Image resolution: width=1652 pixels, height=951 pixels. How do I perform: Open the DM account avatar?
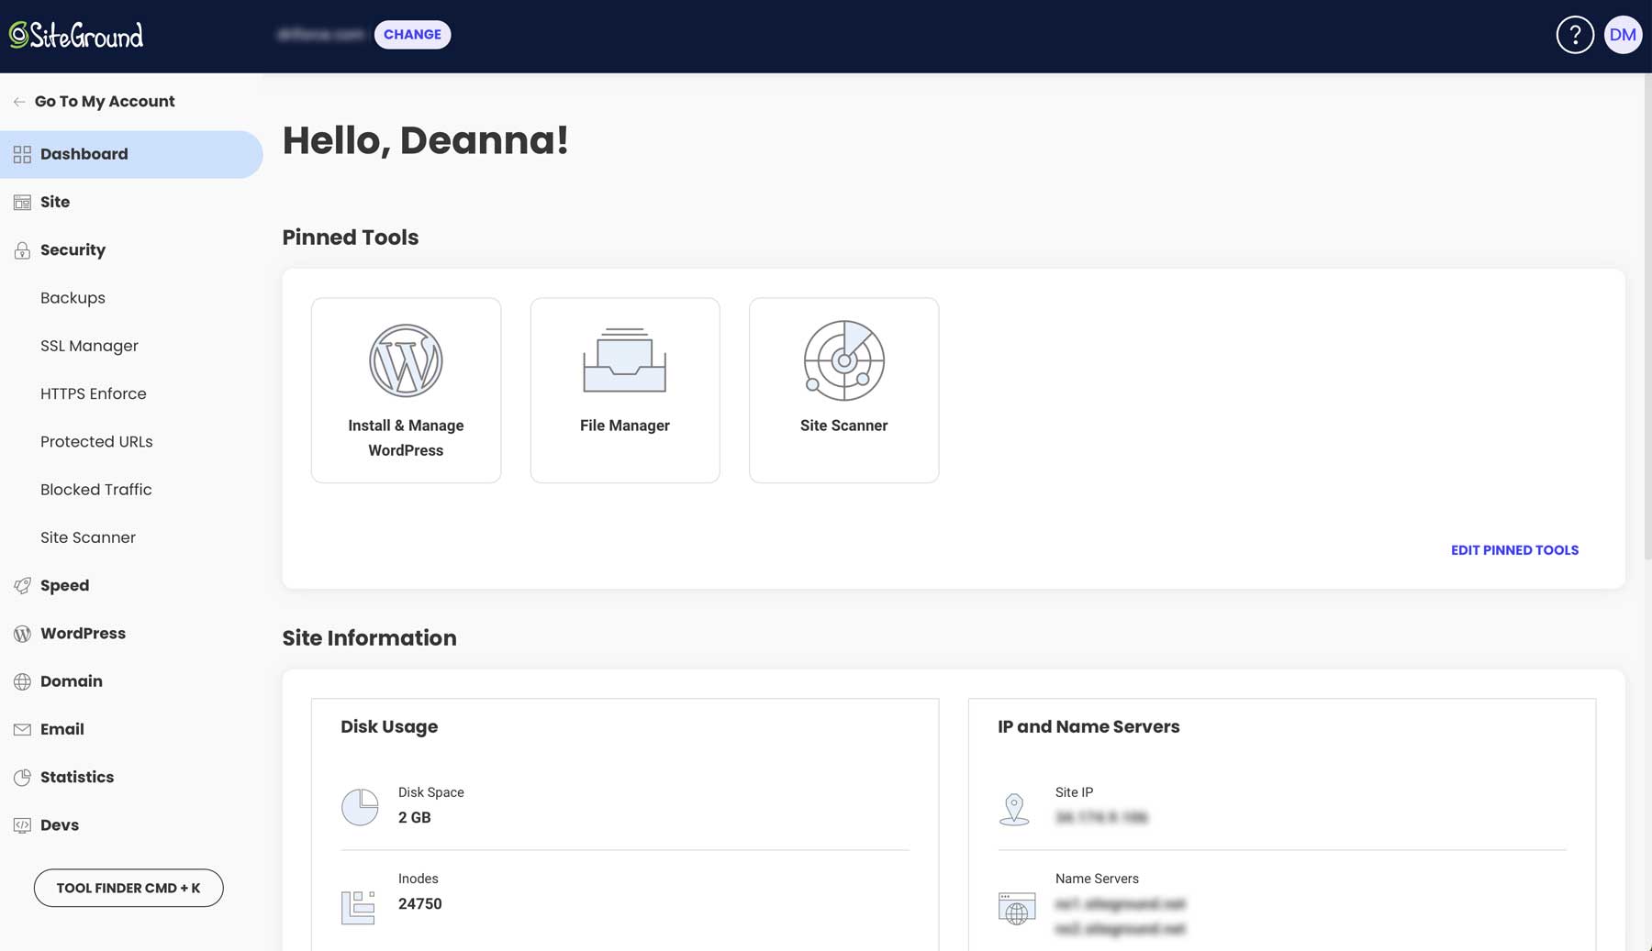pos(1624,34)
